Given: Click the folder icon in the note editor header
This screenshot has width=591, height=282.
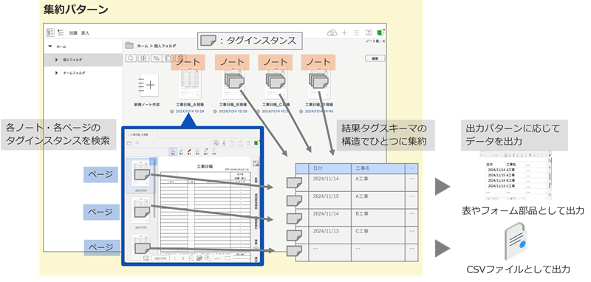Looking at the screenshot, I should point(129,143).
